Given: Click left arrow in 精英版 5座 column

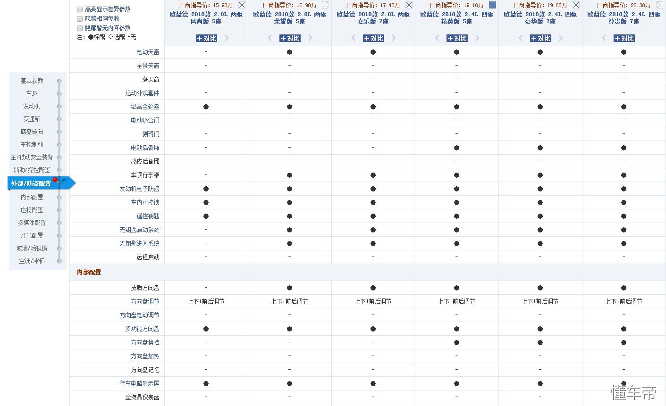Looking at the screenshot, I should pos(437,38).
